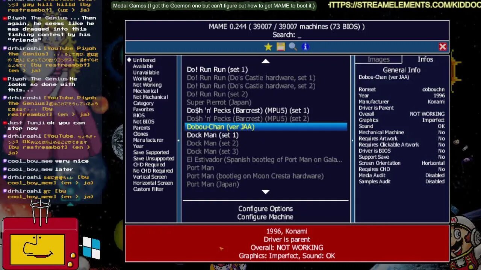Image resolution: width=481 pixels, height=270 pixels.
Task: Click Configure Machine
Action: click(x=265, y=217)
